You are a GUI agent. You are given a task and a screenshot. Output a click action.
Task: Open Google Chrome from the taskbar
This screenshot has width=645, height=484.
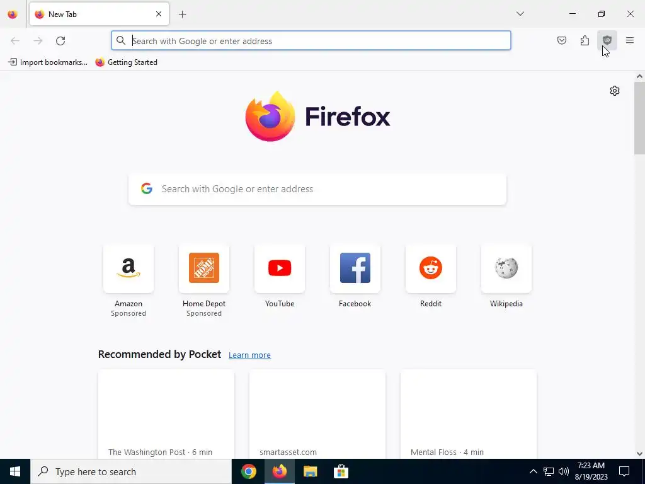[249, 471]
